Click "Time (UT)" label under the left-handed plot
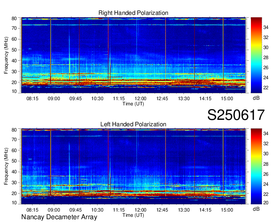Screen dimensions: 273x222 tap(133, 215)
